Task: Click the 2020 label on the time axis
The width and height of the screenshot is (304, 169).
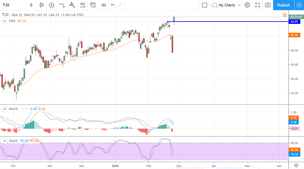Action: coord(115,166)
